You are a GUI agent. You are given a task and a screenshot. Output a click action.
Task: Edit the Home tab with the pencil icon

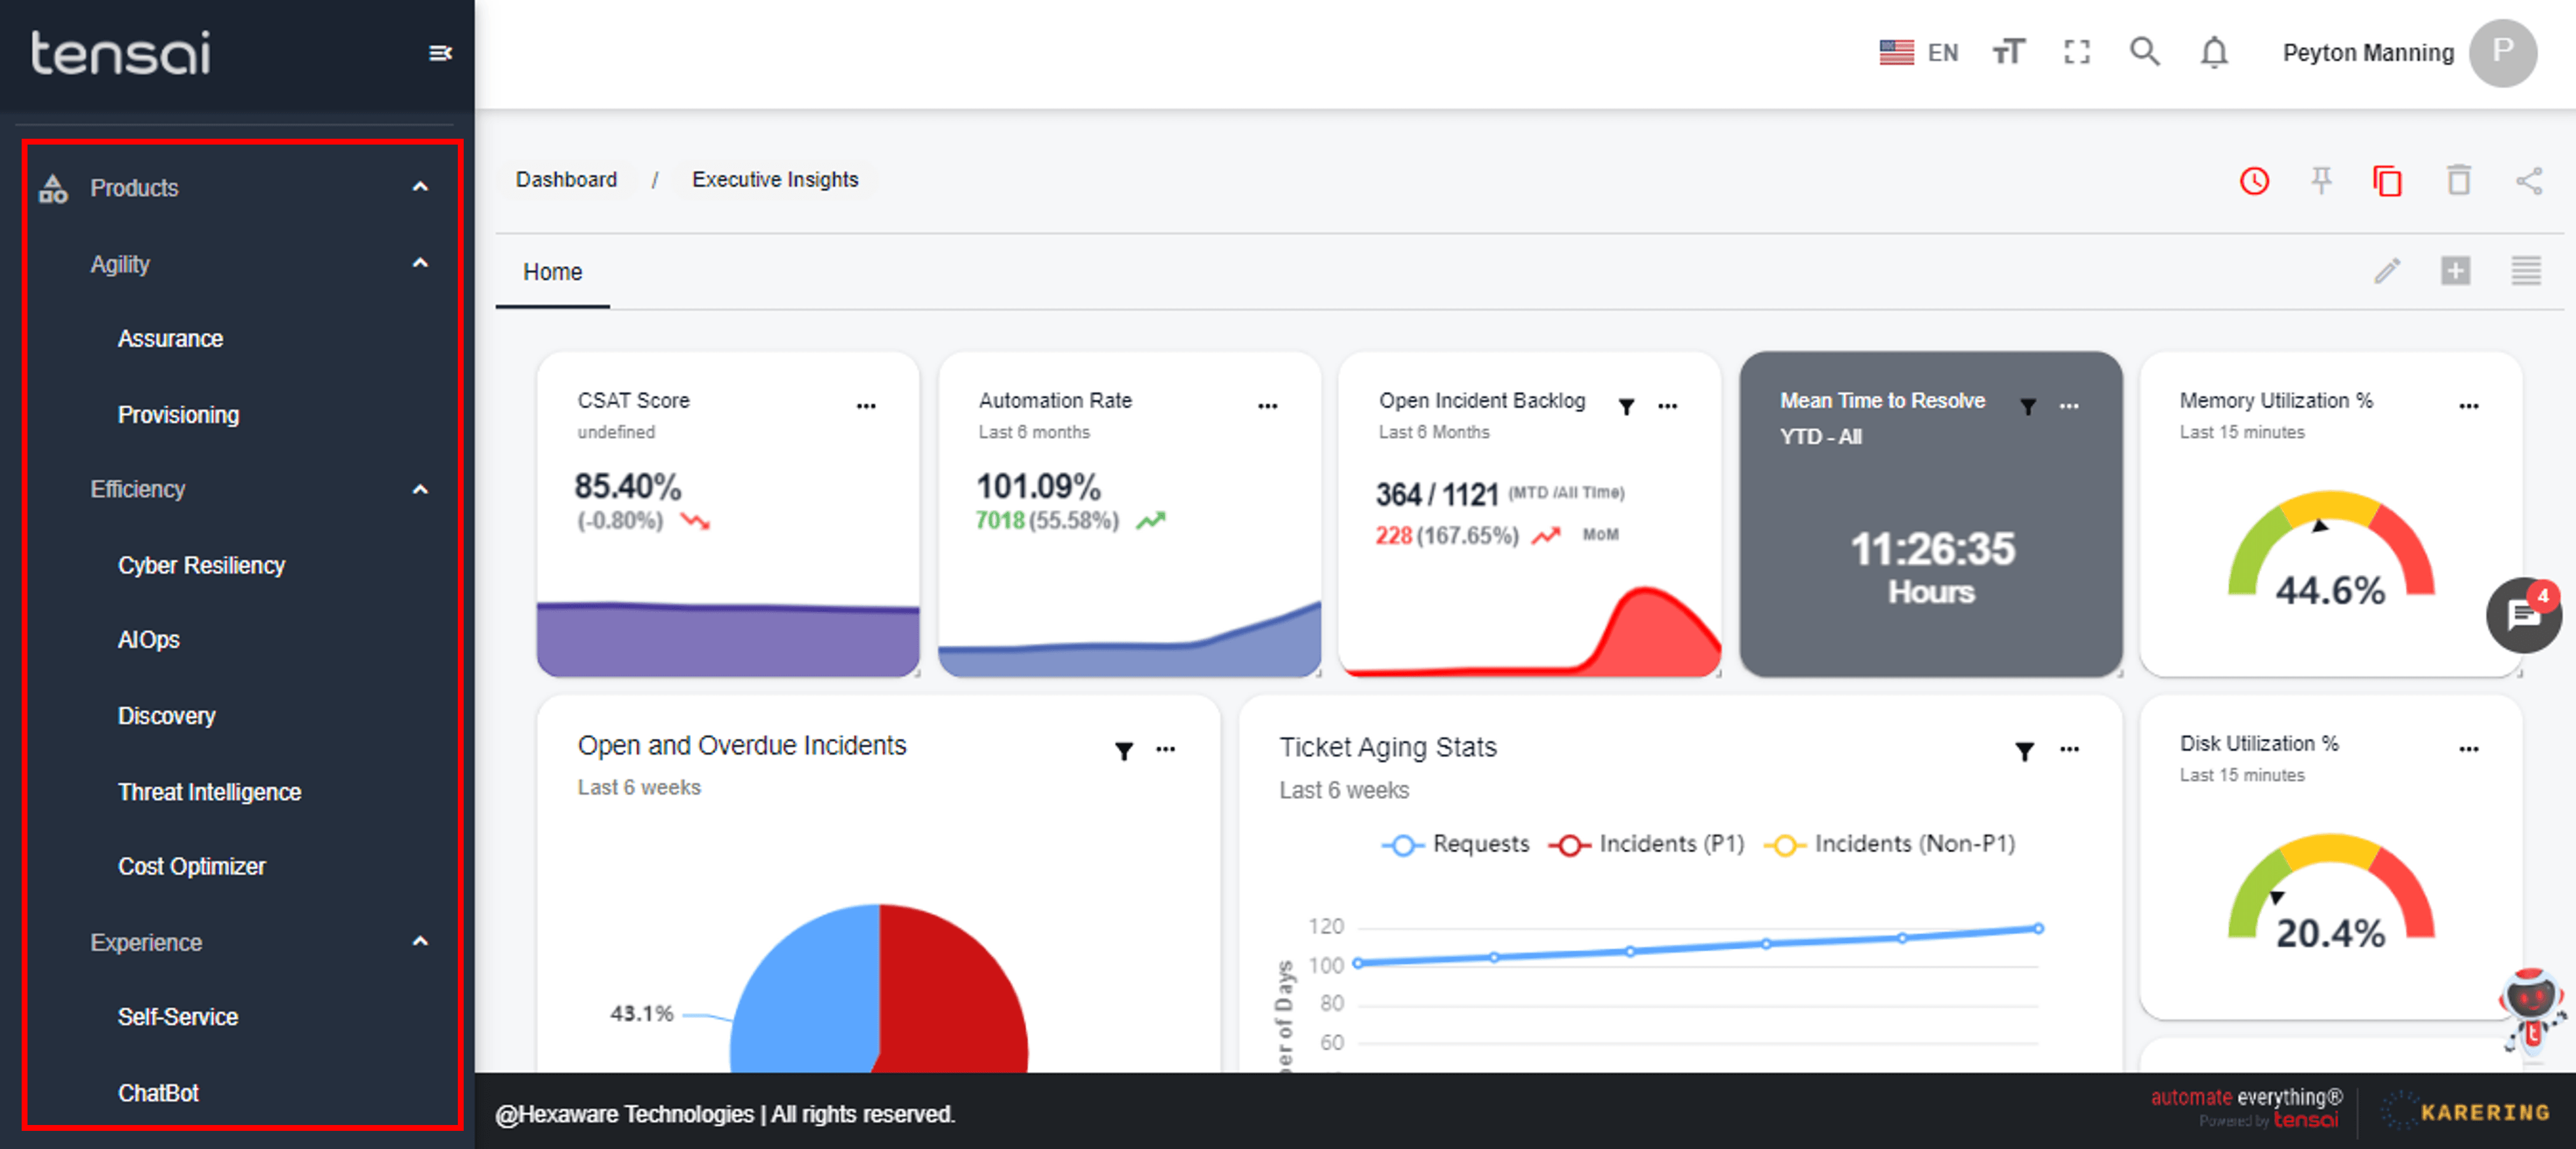pyautogui.click(x=2387, y=271)
